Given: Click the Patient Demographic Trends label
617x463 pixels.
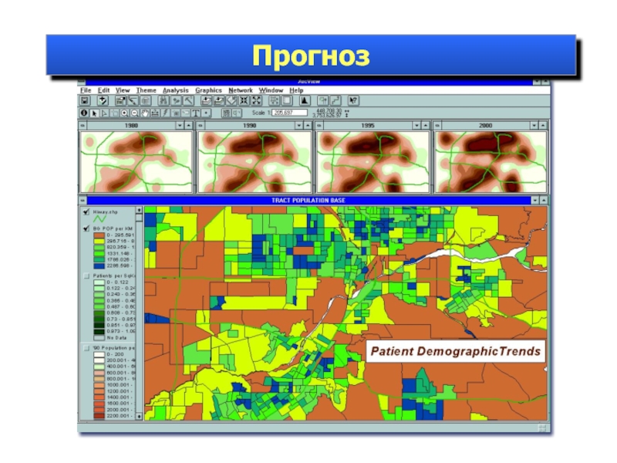Looking at the screenshot, I should pyautogui.click(x=456, y=351).
